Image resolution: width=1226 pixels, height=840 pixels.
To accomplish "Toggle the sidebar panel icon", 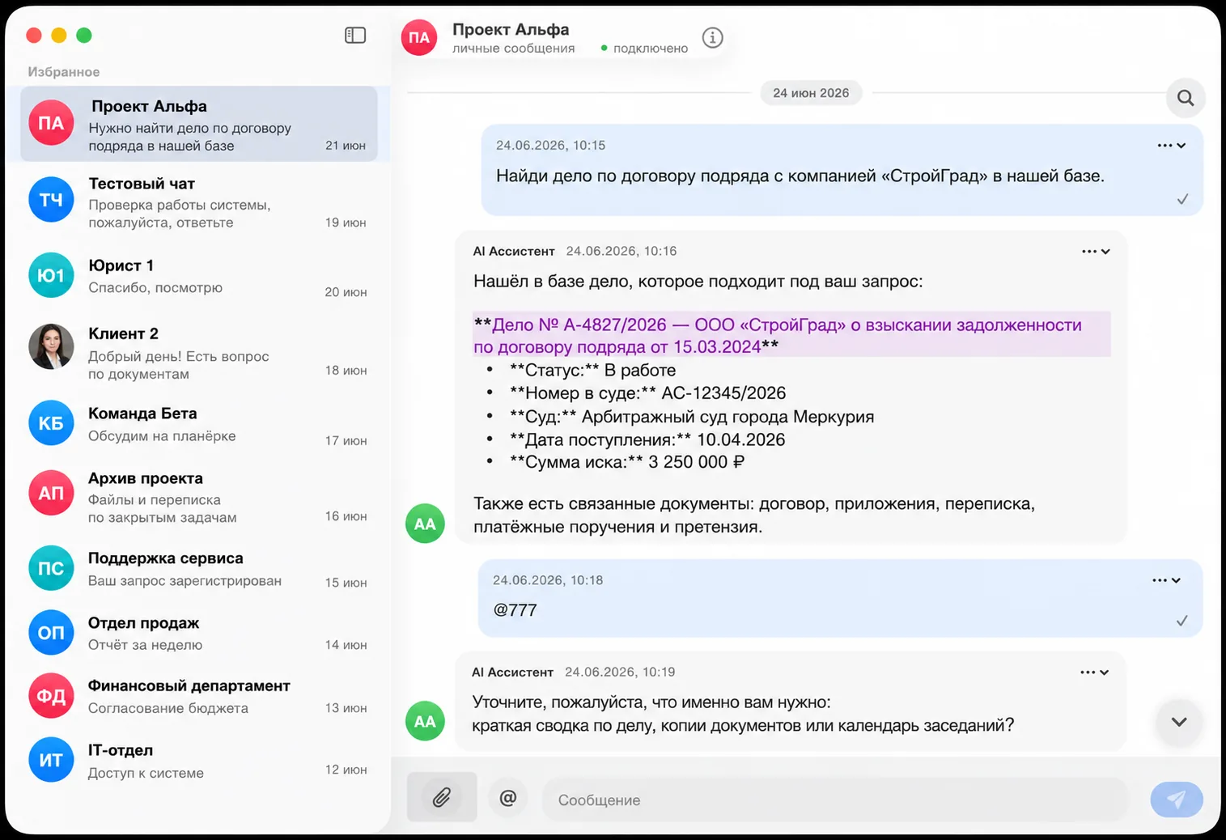I will pyautogui.click(x=355, y=36).
